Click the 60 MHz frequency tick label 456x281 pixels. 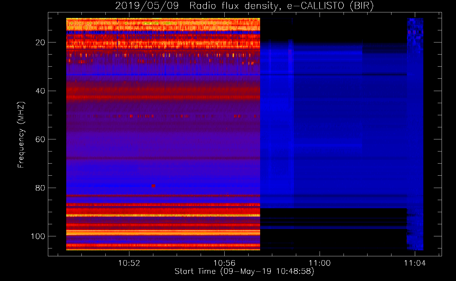click(x=40, y=139)
